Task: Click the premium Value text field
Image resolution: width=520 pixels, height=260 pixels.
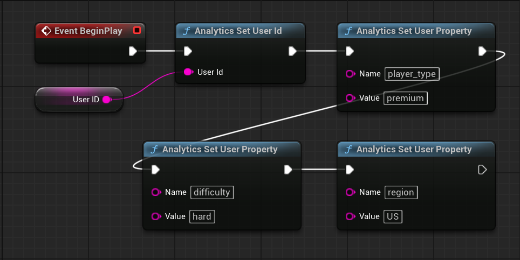Action: [405, 98]
